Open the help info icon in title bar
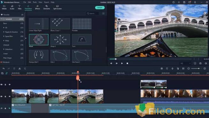 coord(173,2)
